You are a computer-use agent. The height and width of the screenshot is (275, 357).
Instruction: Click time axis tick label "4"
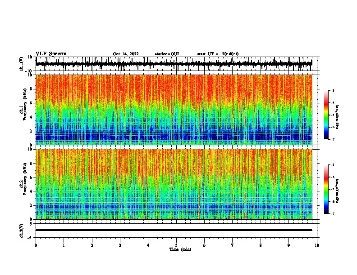coord(148,245)
